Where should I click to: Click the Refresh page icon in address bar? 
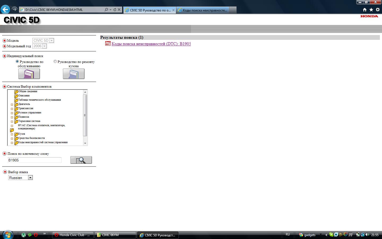115,10
